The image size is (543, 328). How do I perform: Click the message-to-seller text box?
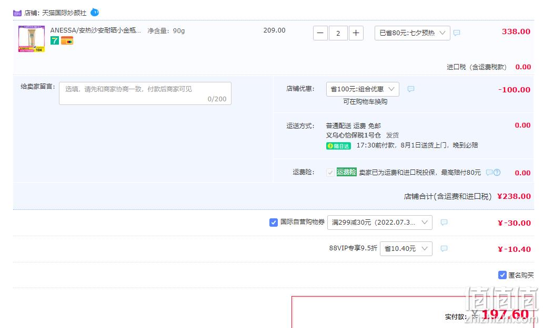145,93
